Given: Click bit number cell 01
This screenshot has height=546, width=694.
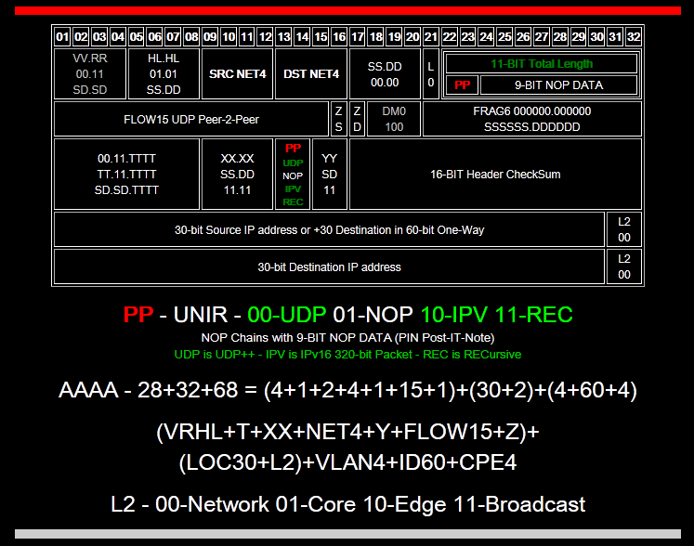Looking at the screenshot, I should point(62,36).
